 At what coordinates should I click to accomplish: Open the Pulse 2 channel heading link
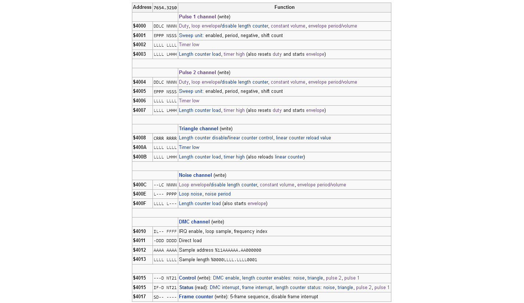click(x=197, y=73)
